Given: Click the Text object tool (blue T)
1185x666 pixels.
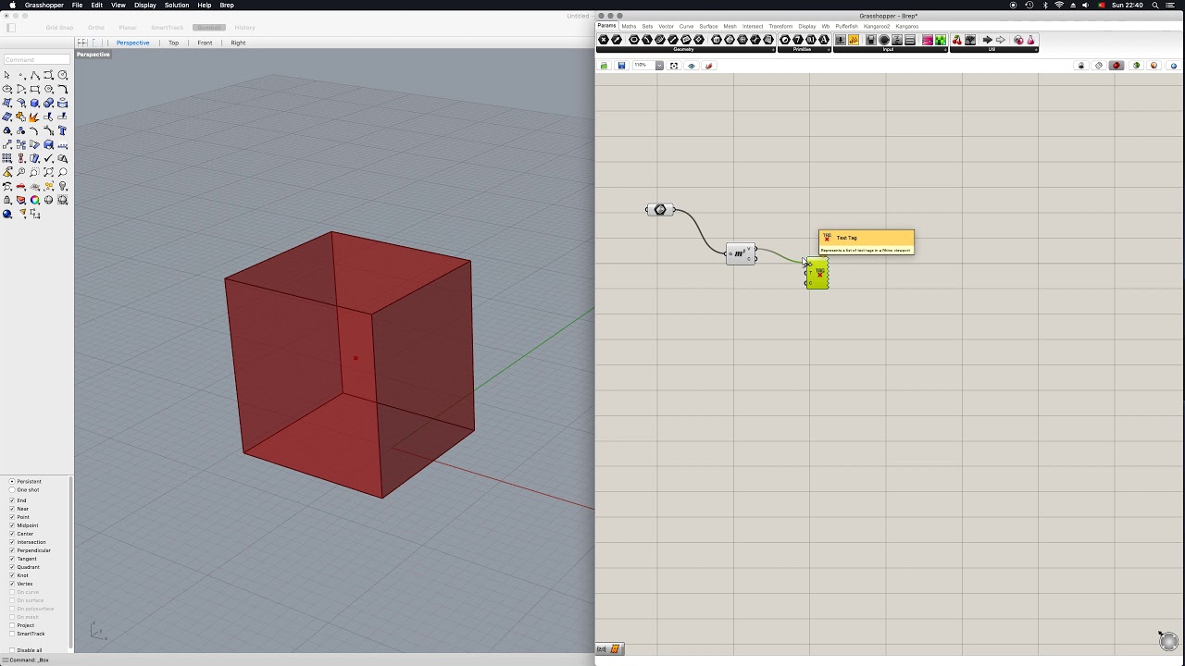Looking at the screenshot, I should (63, 131).
